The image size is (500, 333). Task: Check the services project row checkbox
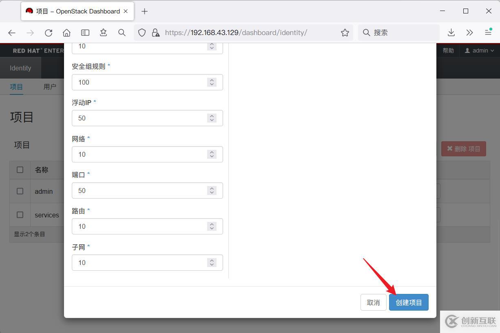click(x=20, y=215)
